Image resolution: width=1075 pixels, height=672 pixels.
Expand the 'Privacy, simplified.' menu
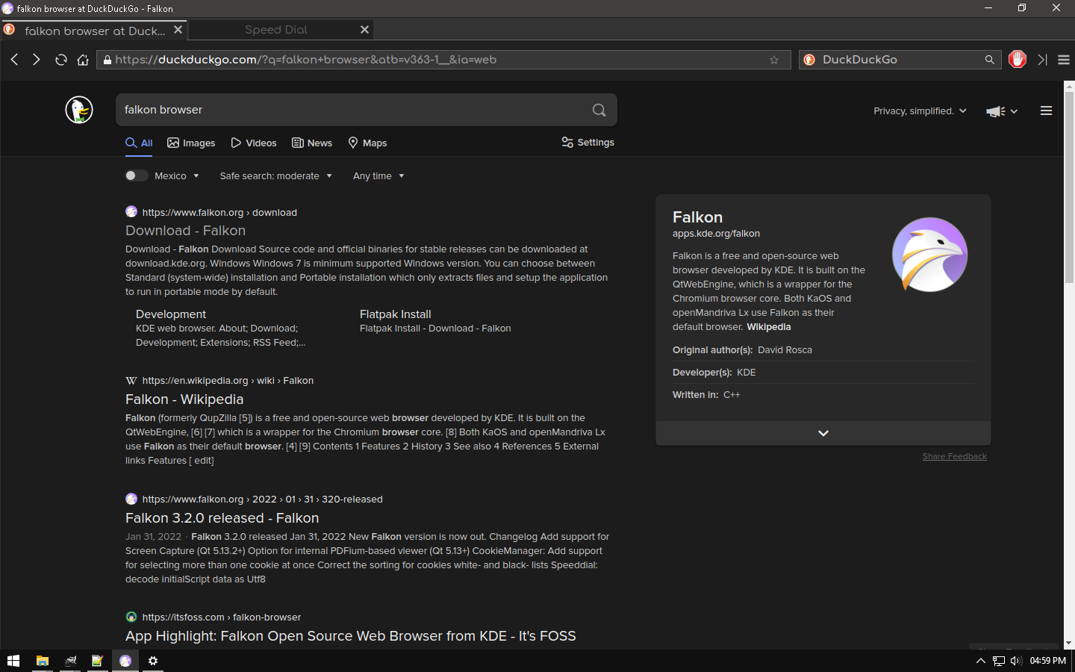tap(920, 111)
